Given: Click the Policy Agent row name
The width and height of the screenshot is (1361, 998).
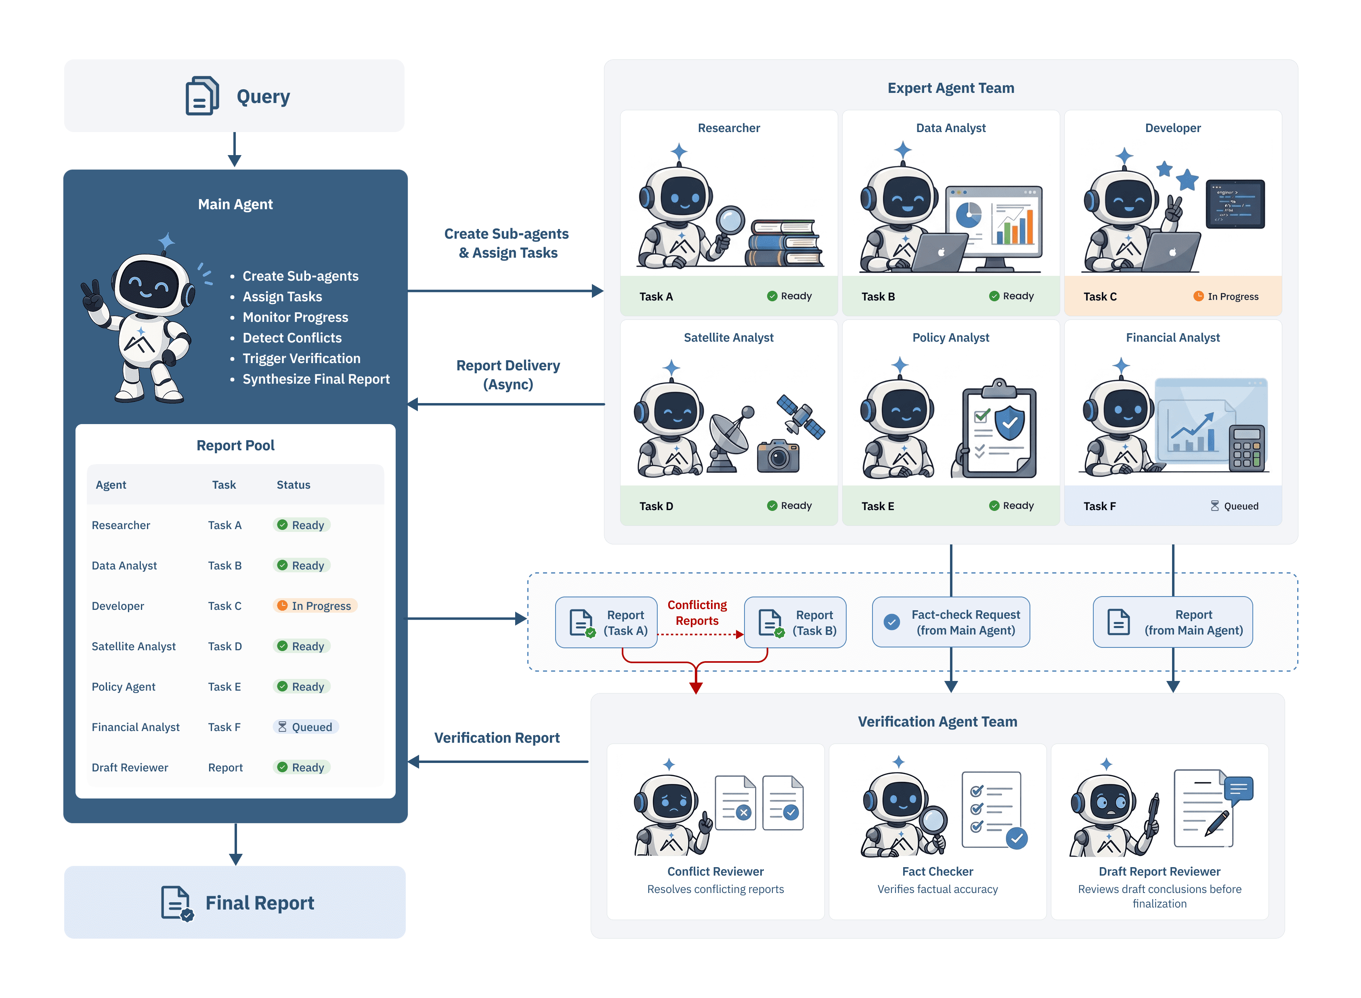Looking at the screenshot, I should click(x=123, y=687).
